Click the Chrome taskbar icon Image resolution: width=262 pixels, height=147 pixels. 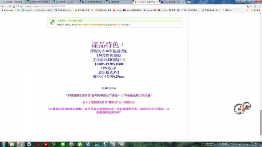point(20,144)
